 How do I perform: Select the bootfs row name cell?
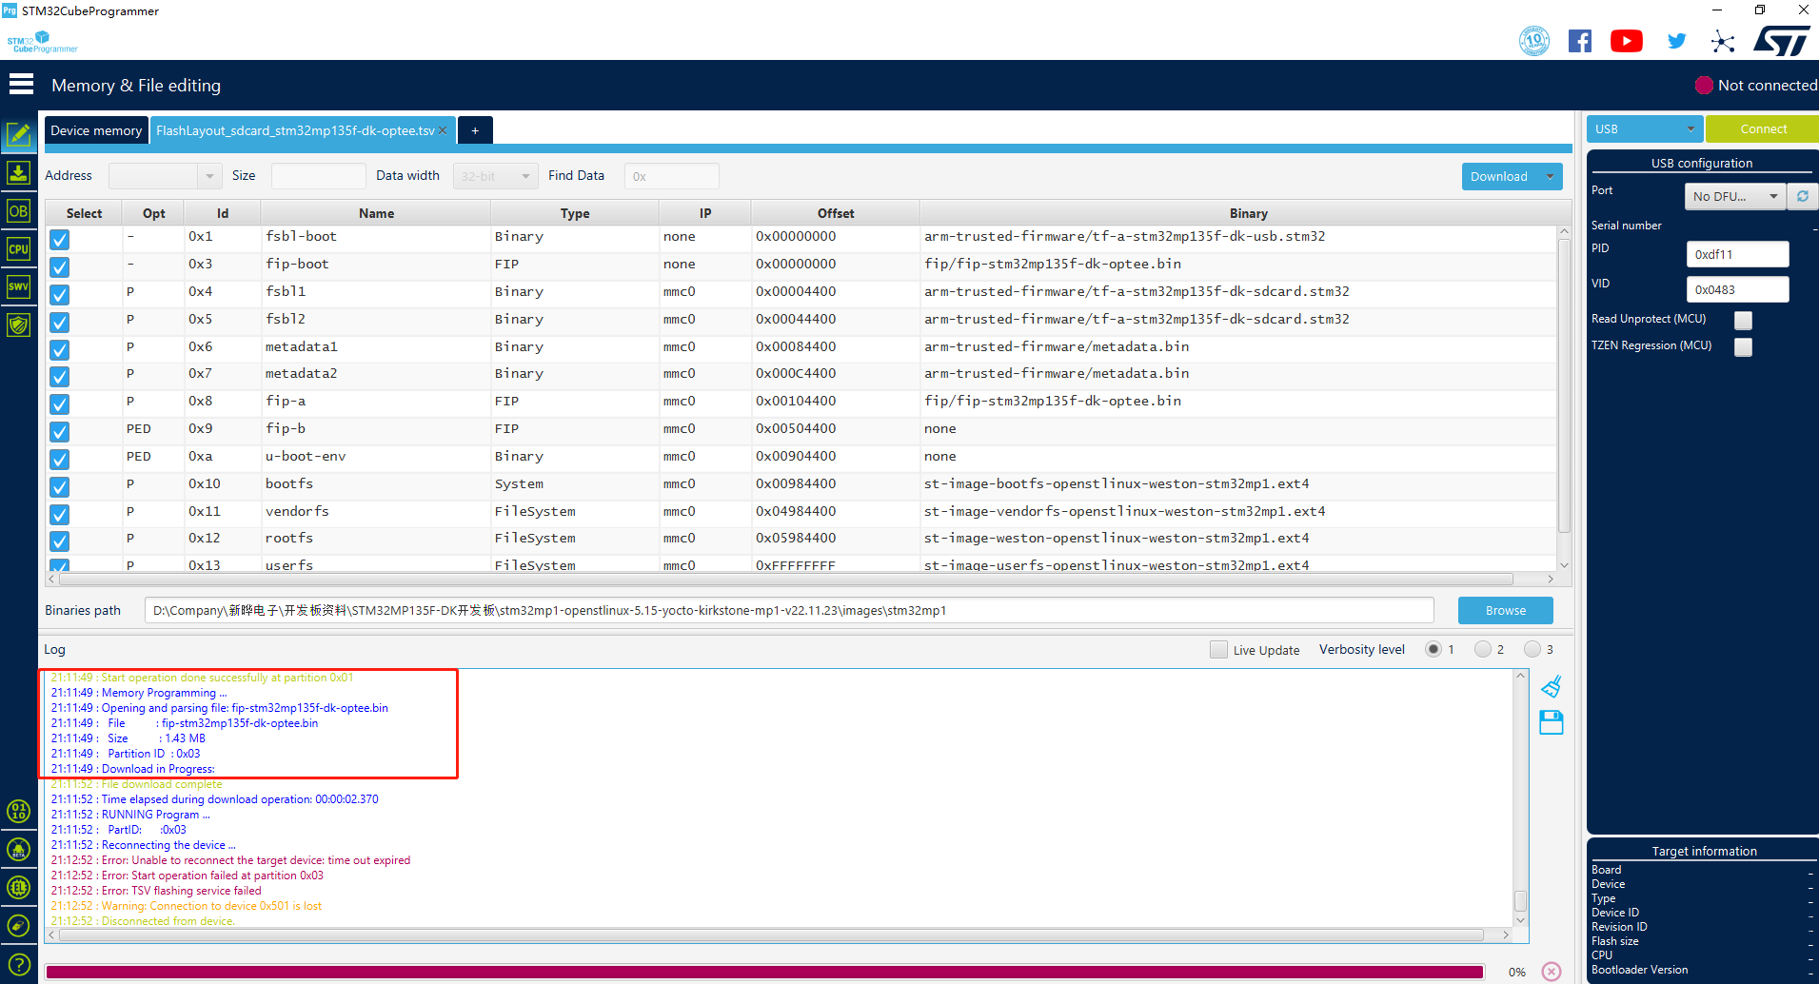pyautogui.click(x=376, y=483)
